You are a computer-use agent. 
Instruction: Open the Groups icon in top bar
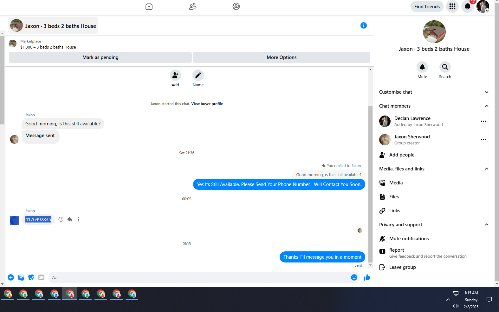(236, 6)
